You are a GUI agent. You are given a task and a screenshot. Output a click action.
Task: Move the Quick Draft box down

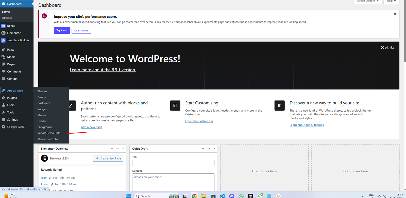pyautogui.click(x=209, y=149)
